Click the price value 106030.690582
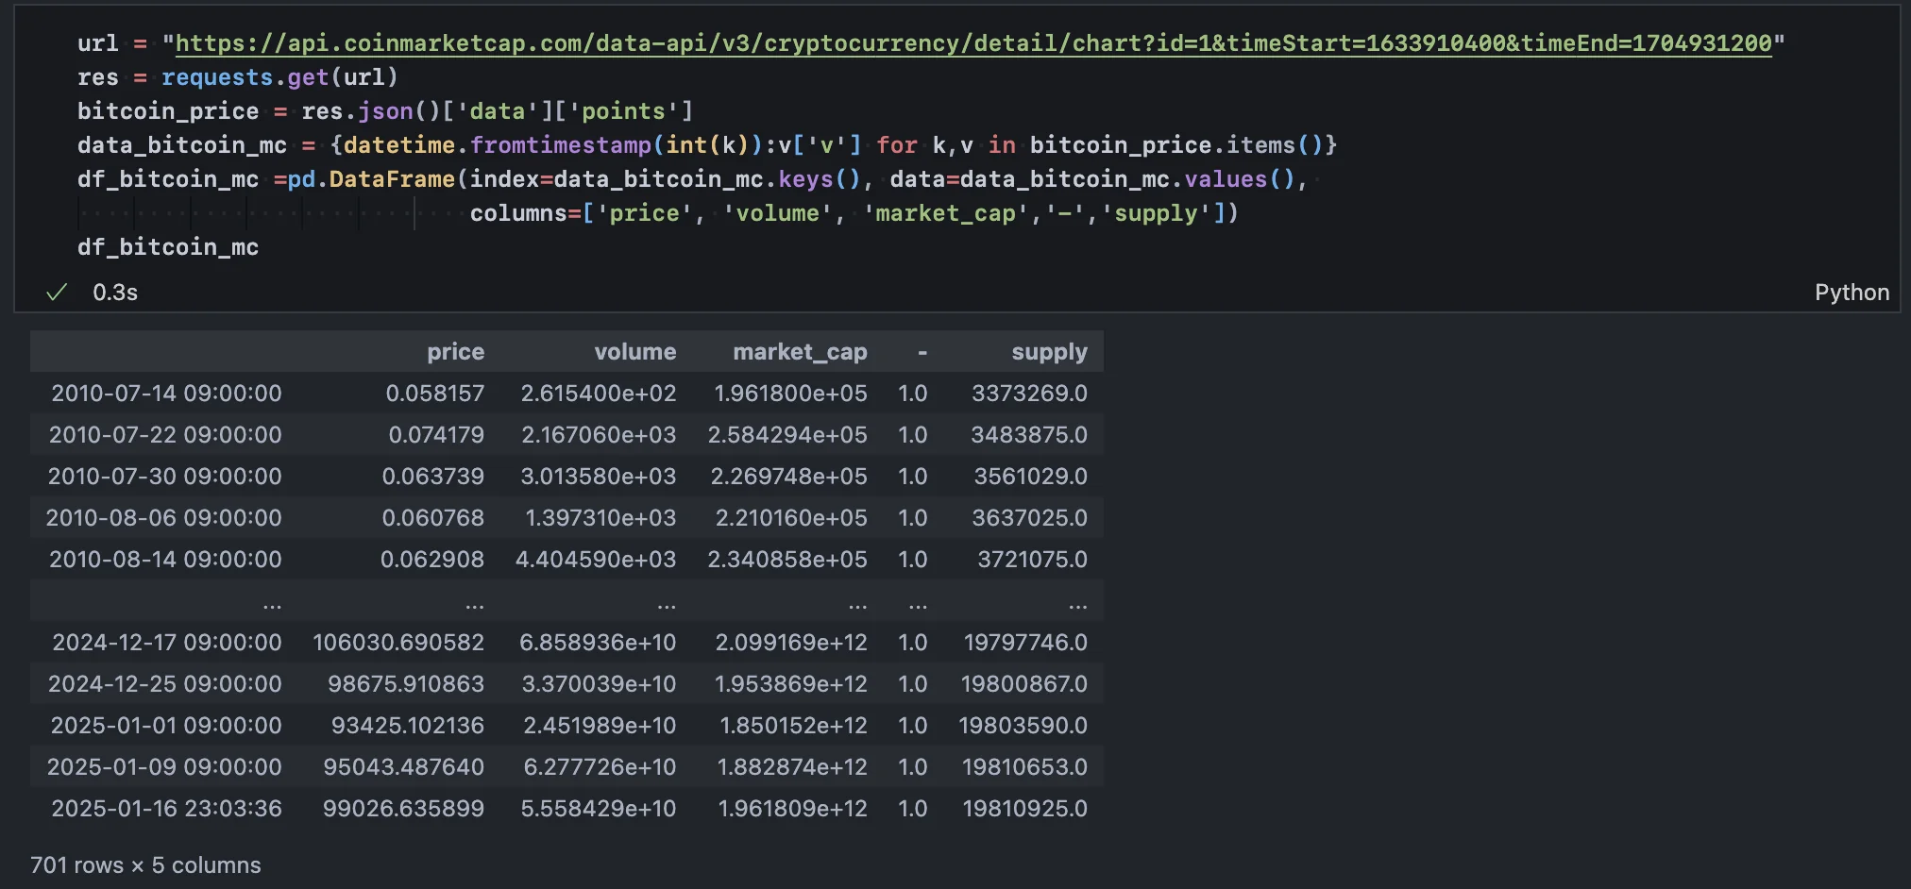Image resolution: width=1911 pixels, height=889 pixels. click(398, 643)
